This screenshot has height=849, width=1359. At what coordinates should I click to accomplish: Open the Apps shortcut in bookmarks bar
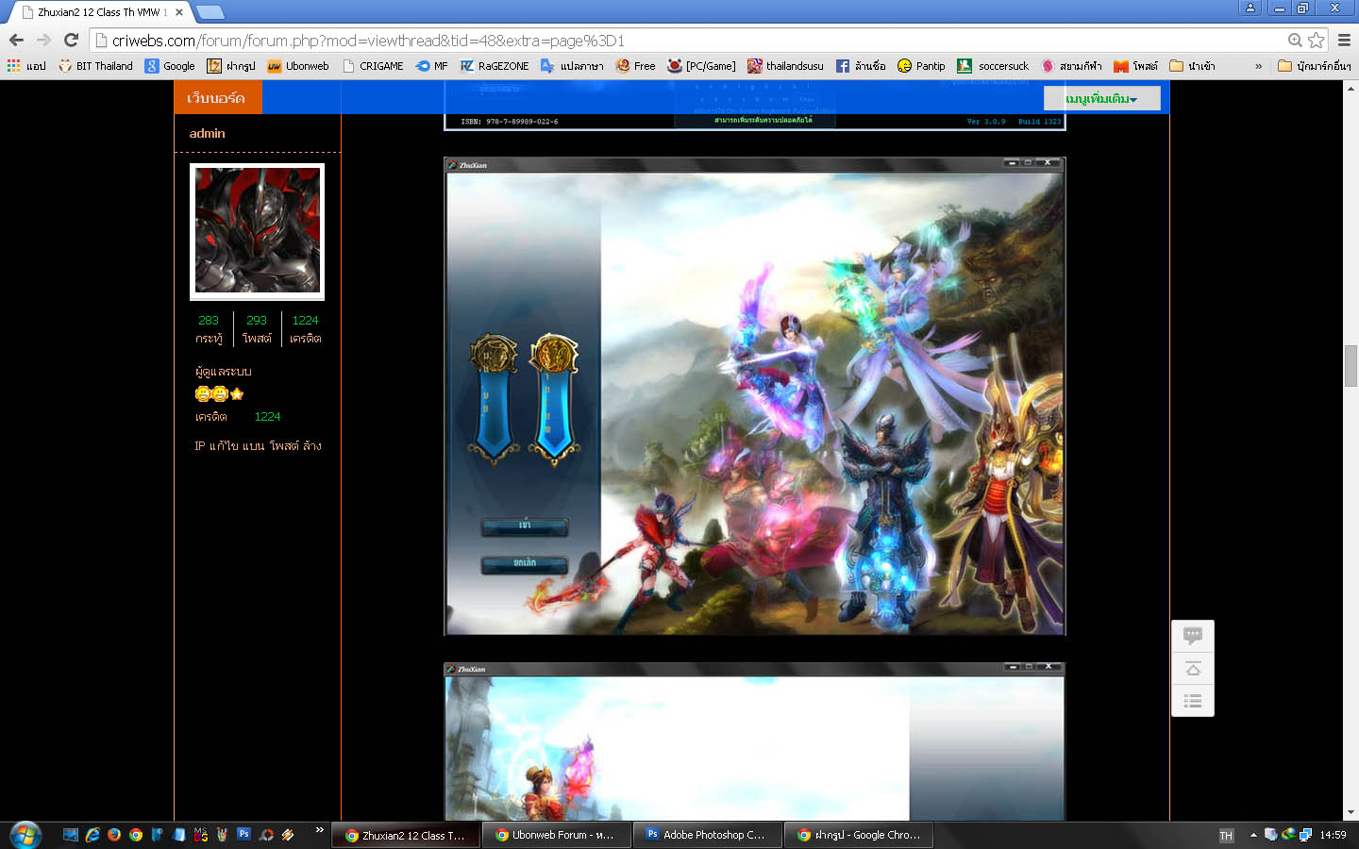point(26,66)
